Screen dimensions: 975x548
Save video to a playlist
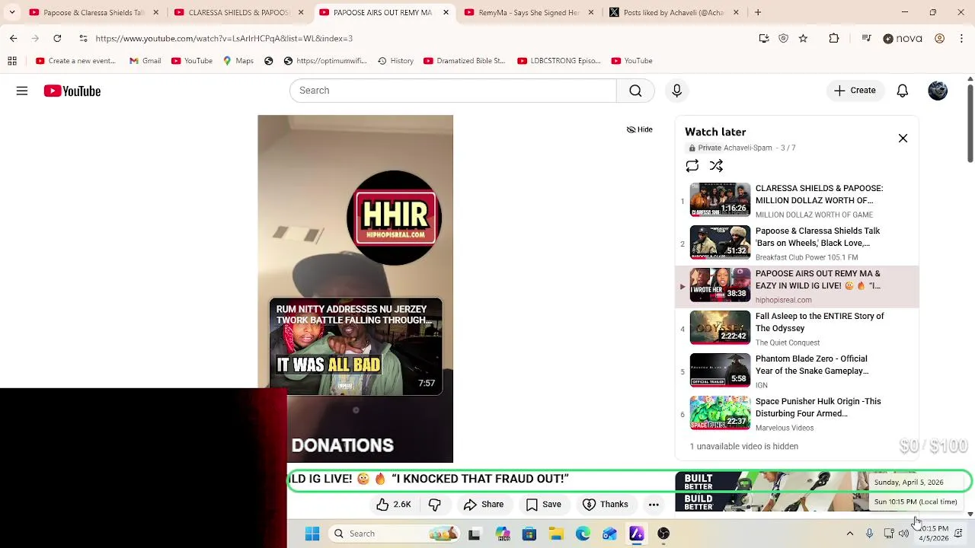(544, 505)
